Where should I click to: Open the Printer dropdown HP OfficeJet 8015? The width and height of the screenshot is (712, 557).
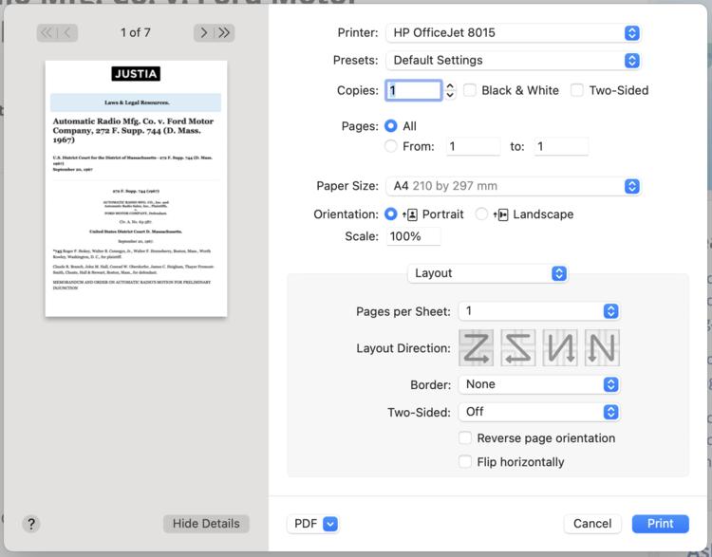[513, 32]
